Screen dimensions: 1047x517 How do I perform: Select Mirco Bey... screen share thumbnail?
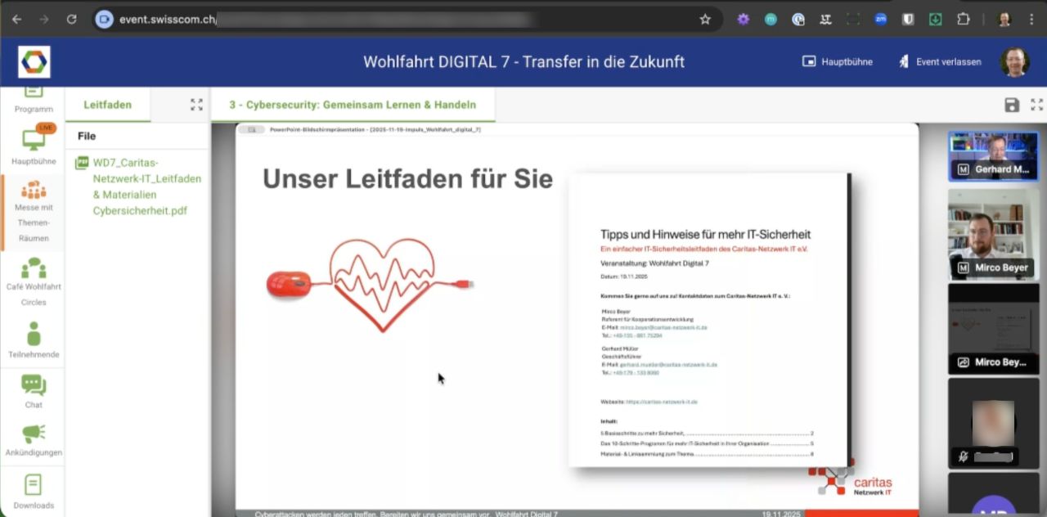coord(993,328)
